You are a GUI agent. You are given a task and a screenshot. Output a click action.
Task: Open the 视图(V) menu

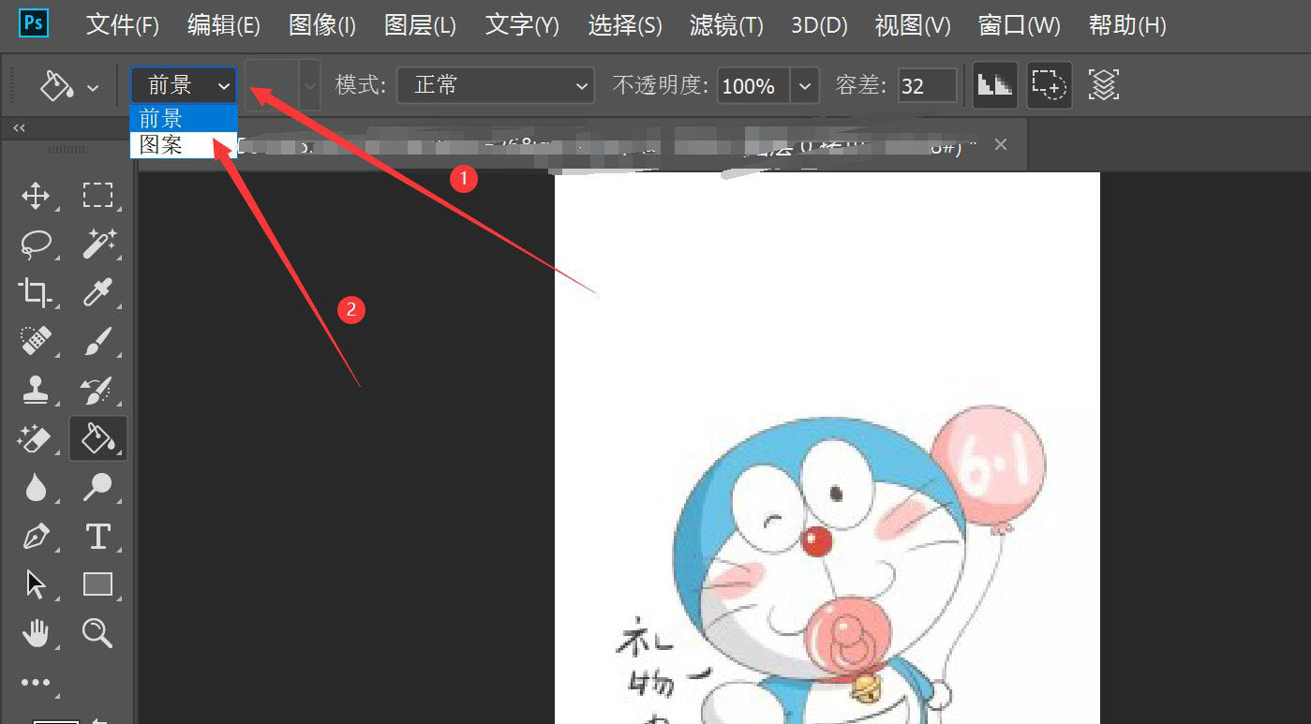click(x=913, y=24)
